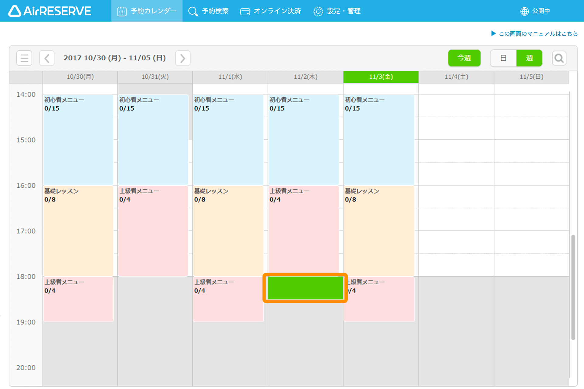This screenshot has height=389, width=584.
Task: Open the オンライン決済 menu tab
Action: click(x=277, y=11)
